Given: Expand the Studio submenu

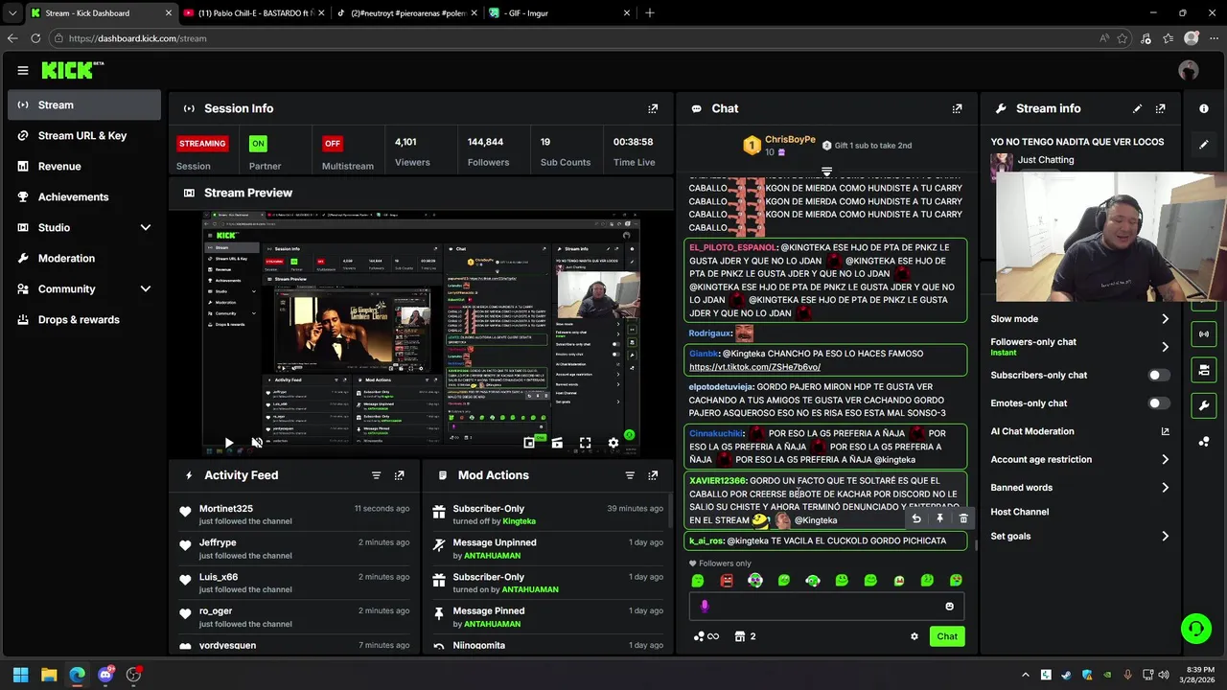Looking at the screenshot, I should click(146, 227).
